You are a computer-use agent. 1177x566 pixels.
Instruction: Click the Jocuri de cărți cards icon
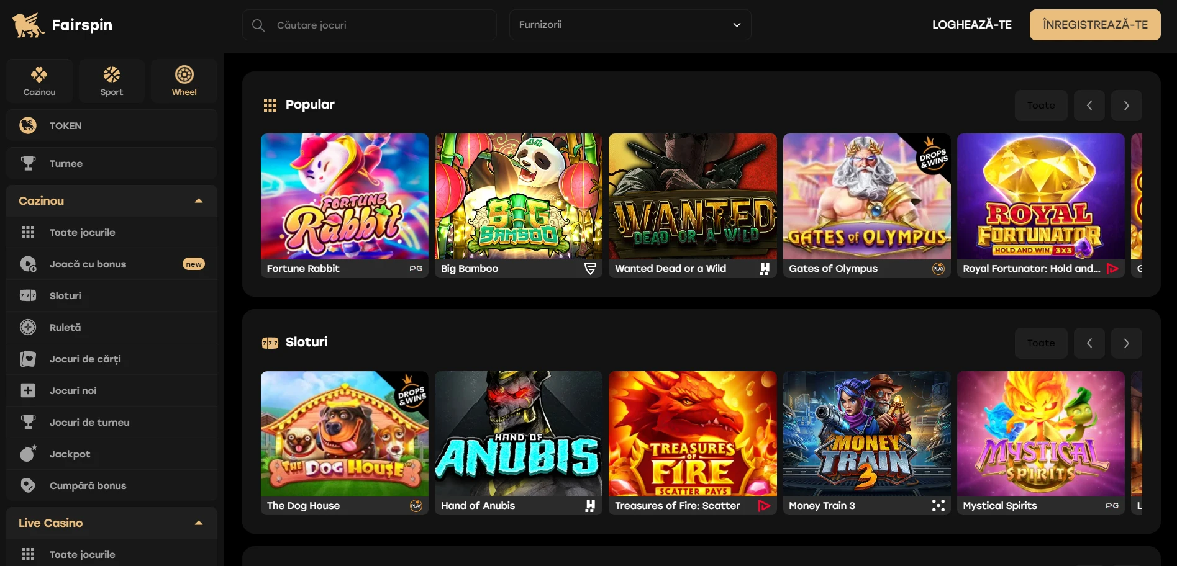[28, 359]
